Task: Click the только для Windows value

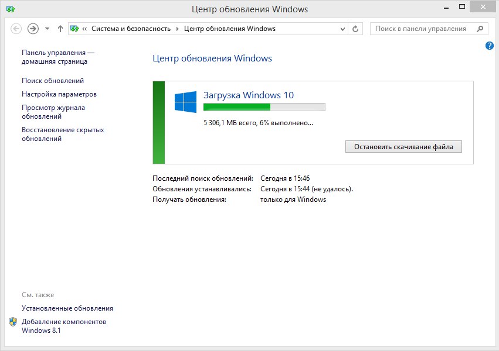Action: coord(293,199)
